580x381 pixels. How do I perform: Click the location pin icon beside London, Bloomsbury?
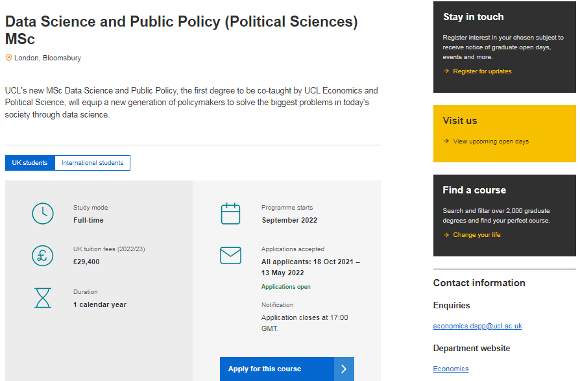8,58
